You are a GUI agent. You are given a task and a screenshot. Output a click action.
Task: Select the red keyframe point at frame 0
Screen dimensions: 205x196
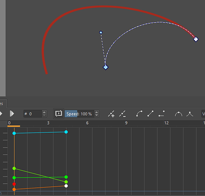[x=14, y=184]
